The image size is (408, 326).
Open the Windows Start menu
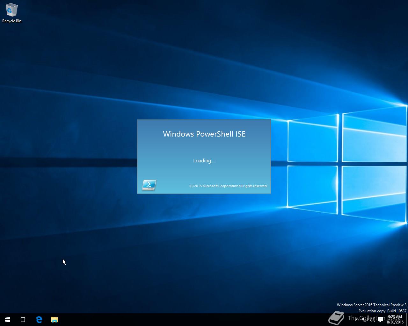pos(8,320)
